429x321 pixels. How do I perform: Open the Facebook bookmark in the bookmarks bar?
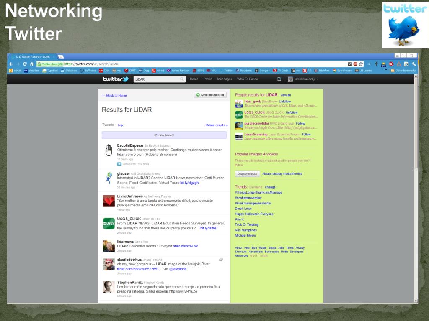point(244,71)
